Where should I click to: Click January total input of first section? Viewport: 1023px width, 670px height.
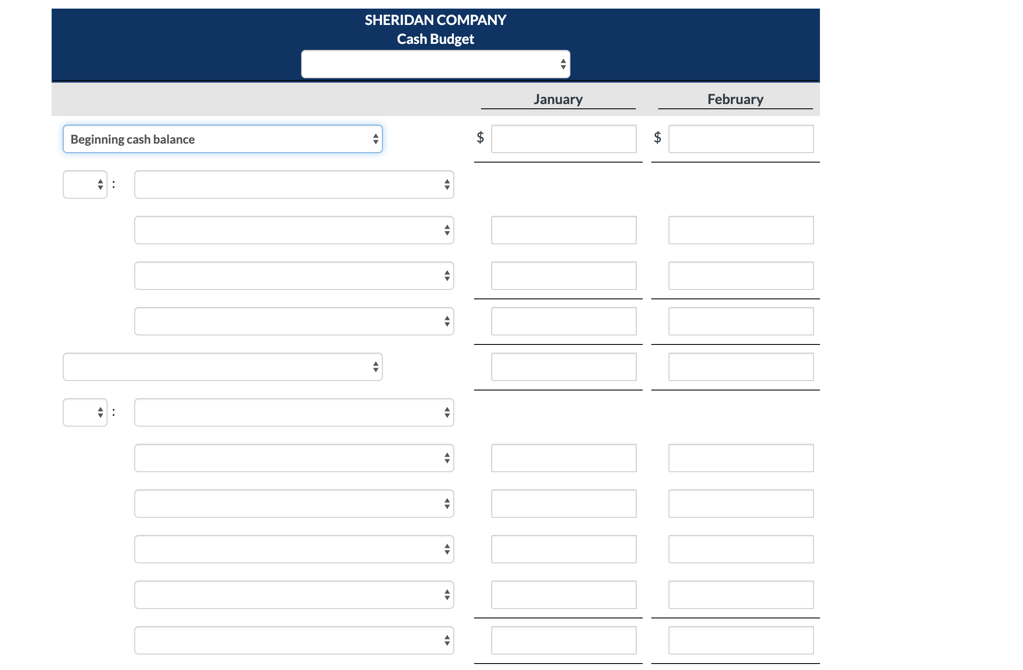(x=564, y=321)
